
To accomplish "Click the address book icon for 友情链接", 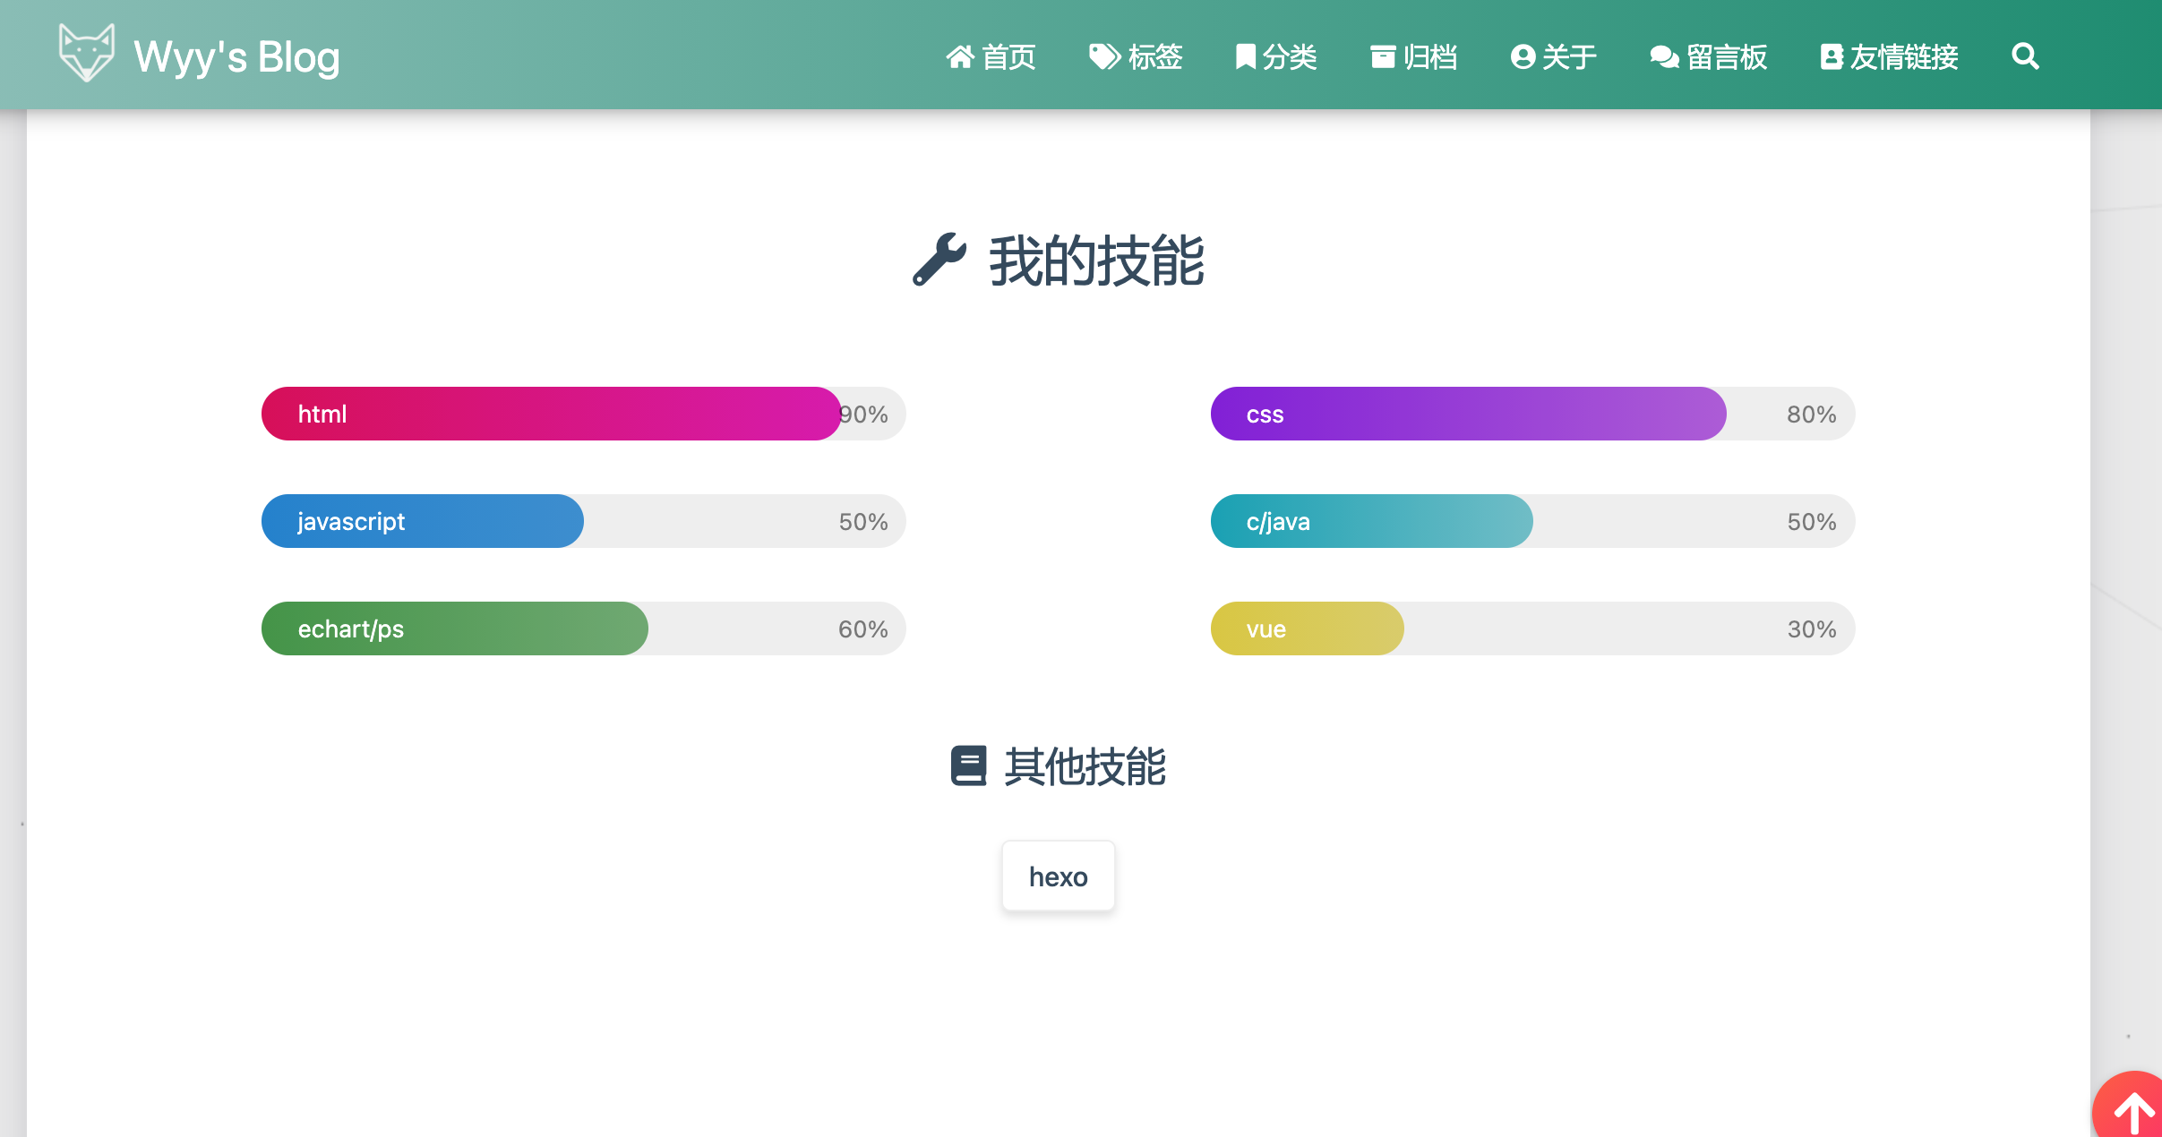I will click(x=1832, y=56).
